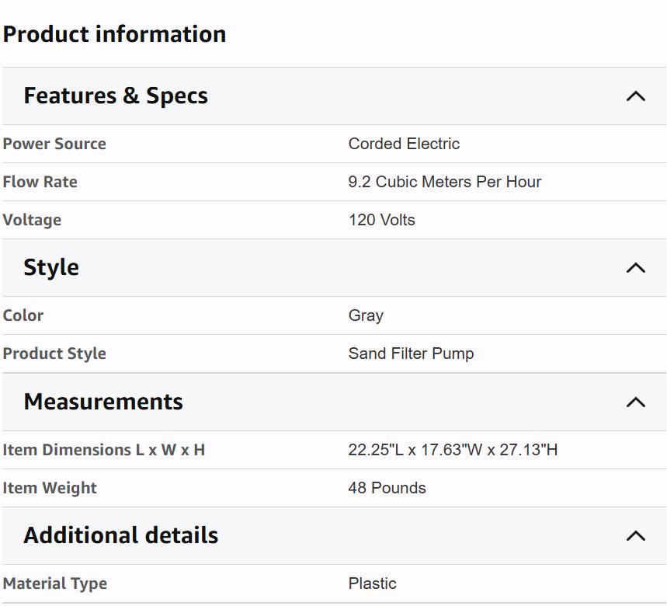Click the Measurements section title
The width and height of the screenshot is (667, 606).
(x=103, y=402)
